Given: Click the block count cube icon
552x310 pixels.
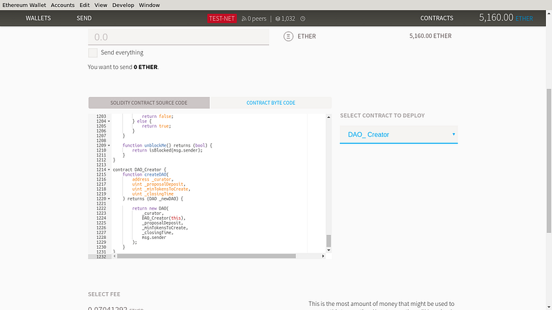Looking at the screenshot, I should pyautogui.click(x=278, y=19).
